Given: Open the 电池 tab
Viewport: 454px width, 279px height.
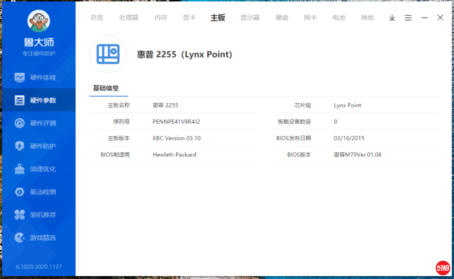Looking at the screenshot, I should click(x=339, y=18).
